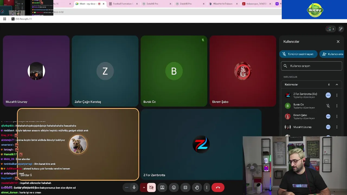Click the dog avatar on Serdar S tile
This screenshot has width=347, height=195.
[78, 144]
